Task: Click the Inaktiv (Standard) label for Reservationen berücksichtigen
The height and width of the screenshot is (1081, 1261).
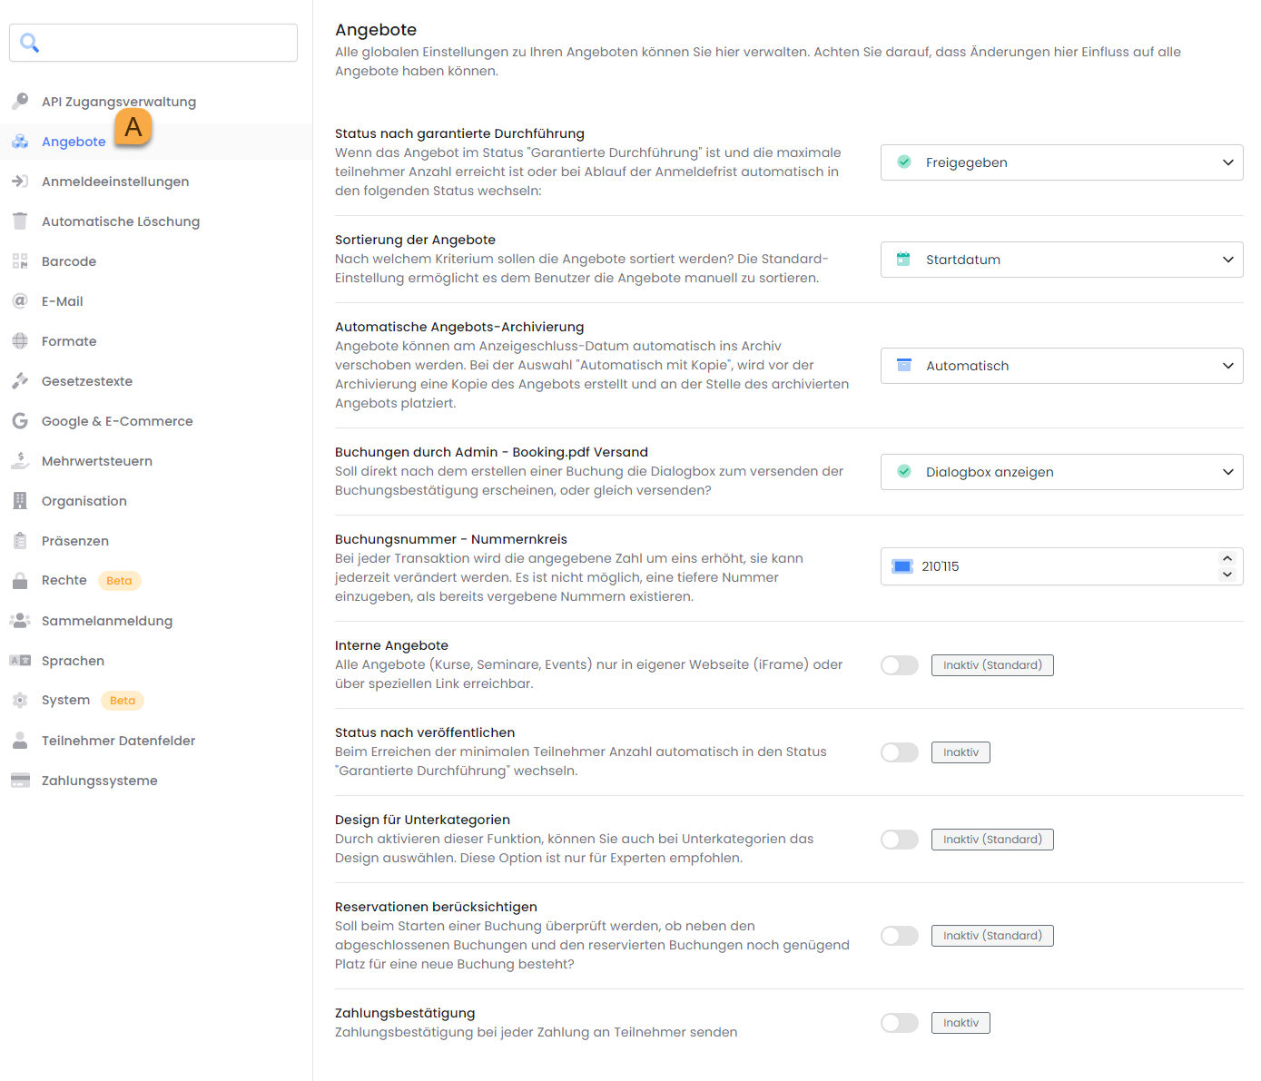Action: [x=992, y=936]
